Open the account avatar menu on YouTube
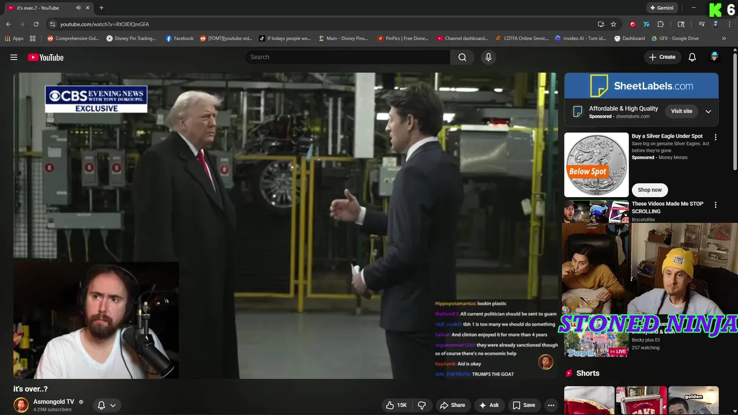This screenshot has width=738, height=415. pos(714,57)
